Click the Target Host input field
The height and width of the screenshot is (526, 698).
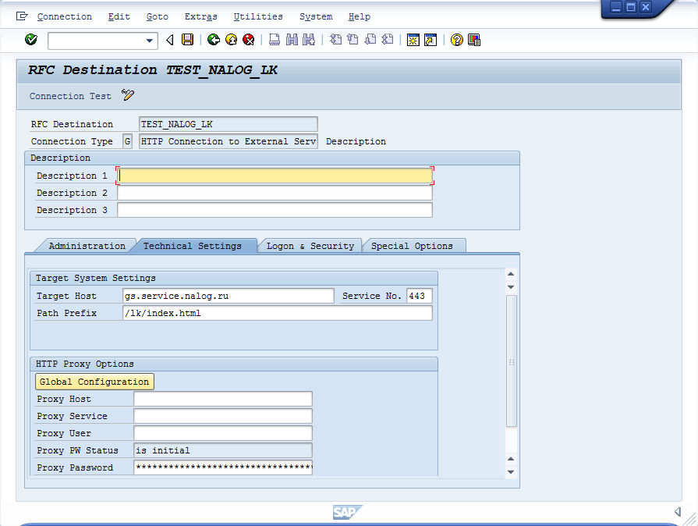click(228, 296)
